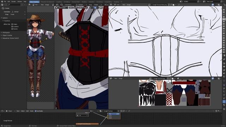Viewport: 226px width, 127px height.
Task: Click Color1 socket on mix node
Action: pos(107,116)
